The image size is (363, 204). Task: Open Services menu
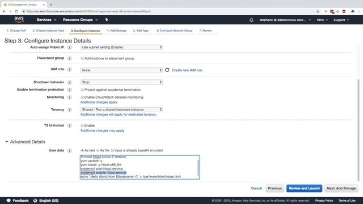[47, 20]
